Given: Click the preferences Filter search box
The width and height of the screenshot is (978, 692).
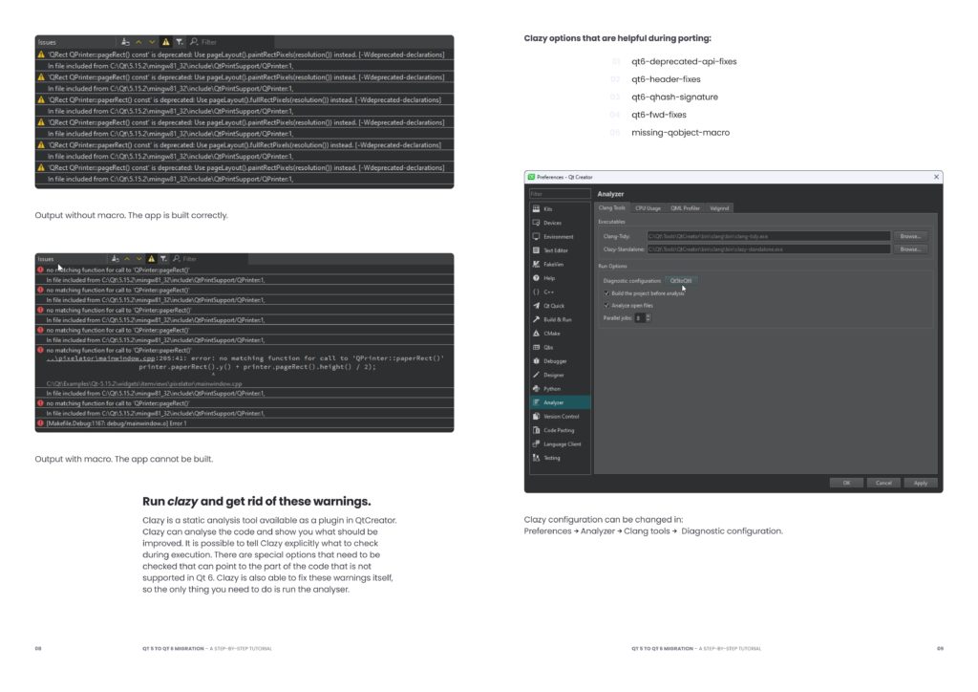Looking at the screenshot, I should 559,193.
